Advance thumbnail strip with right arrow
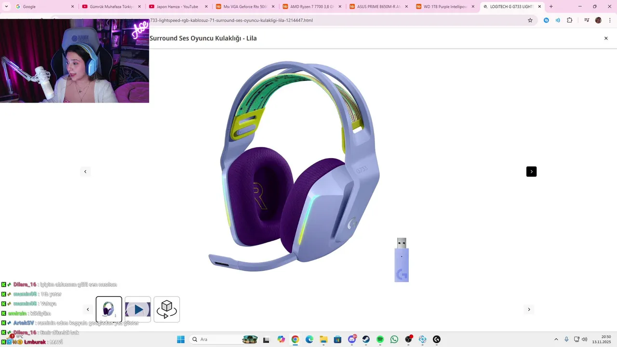 (x=529, y=309)
